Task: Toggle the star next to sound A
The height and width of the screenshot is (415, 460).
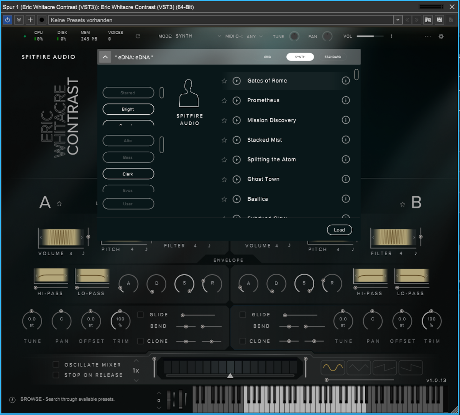Action: (59, 204)
